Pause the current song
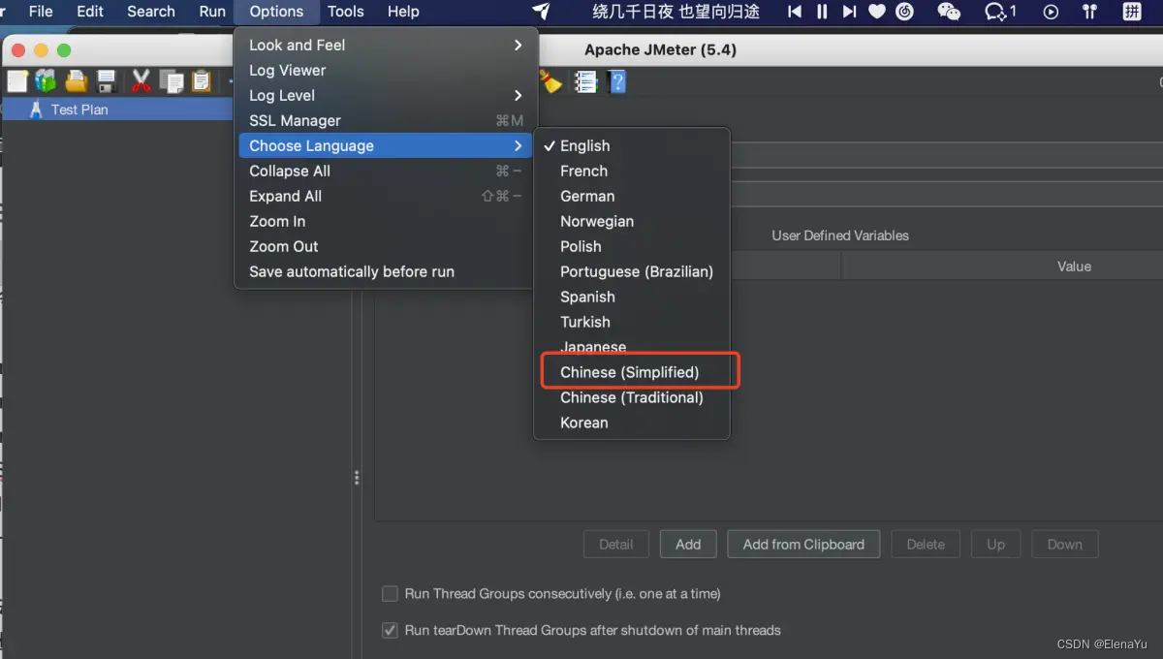 pyautogui.click(x=822, y=12)
